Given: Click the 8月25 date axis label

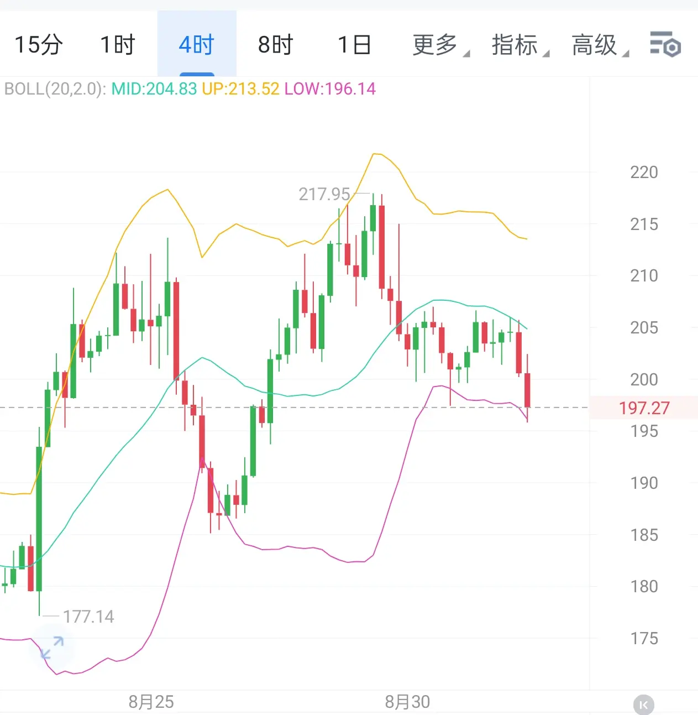Looking at the screenshot, I should pyautogui.click(x=151, y=702).
